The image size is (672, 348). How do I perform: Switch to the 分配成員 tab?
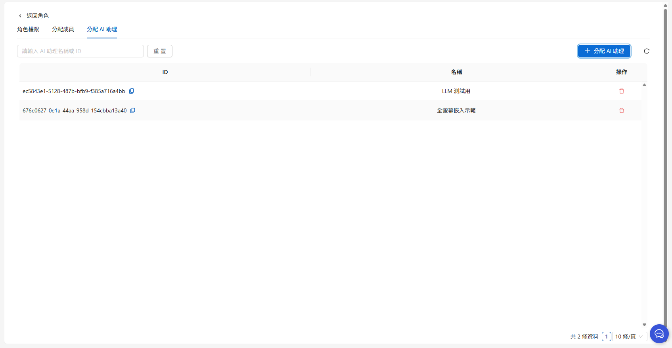(x=63, y=29)
